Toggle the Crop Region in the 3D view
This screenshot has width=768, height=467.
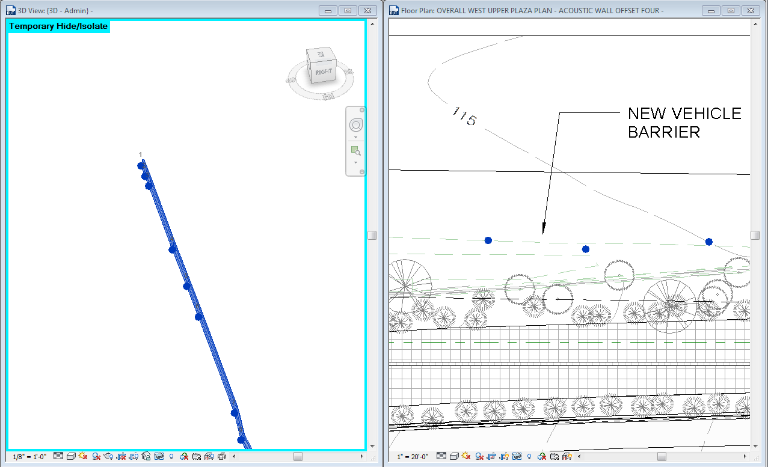[x=121, y=457]
